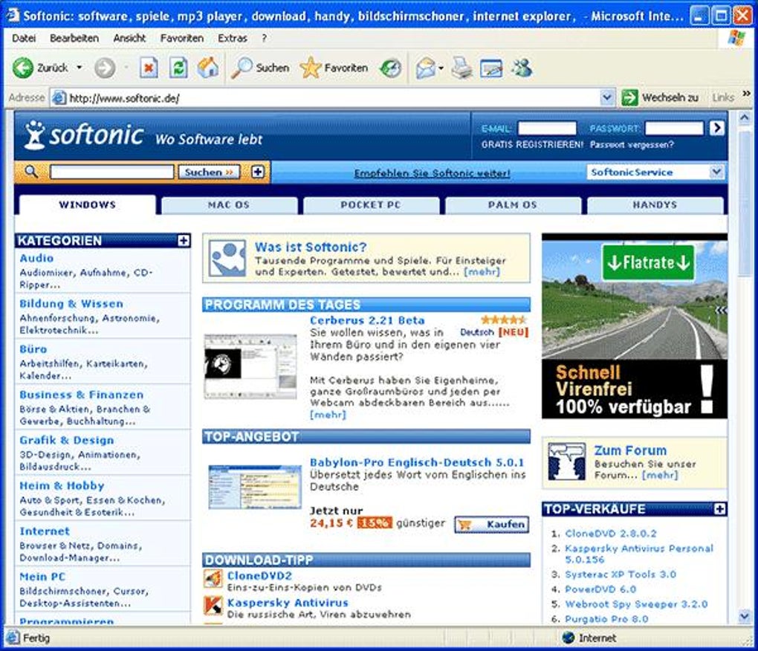Click the Zurück back arrow icon

pos(22,68)
